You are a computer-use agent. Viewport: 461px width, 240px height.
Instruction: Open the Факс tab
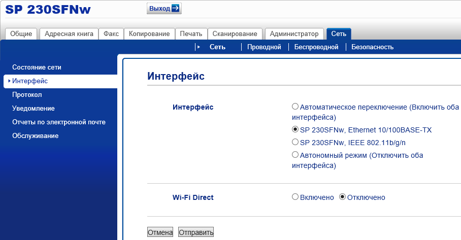111,34
